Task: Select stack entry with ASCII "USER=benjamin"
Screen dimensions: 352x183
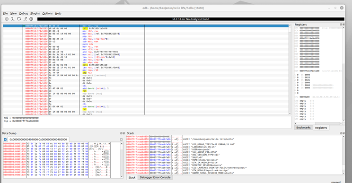Action: tap(234, 149)
